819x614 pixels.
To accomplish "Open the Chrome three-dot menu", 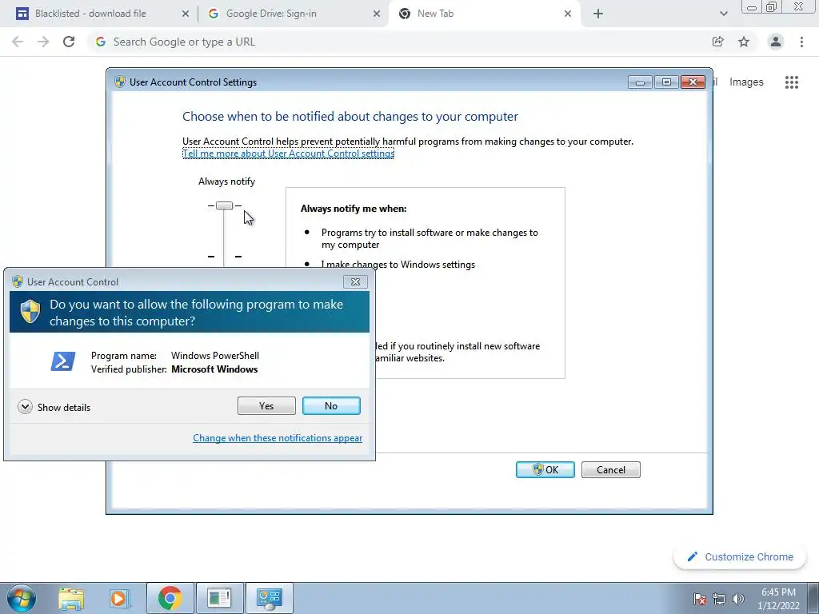I will point(801,42).
